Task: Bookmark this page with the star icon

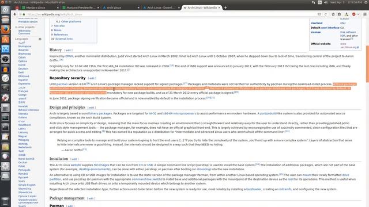Action: 333,14
